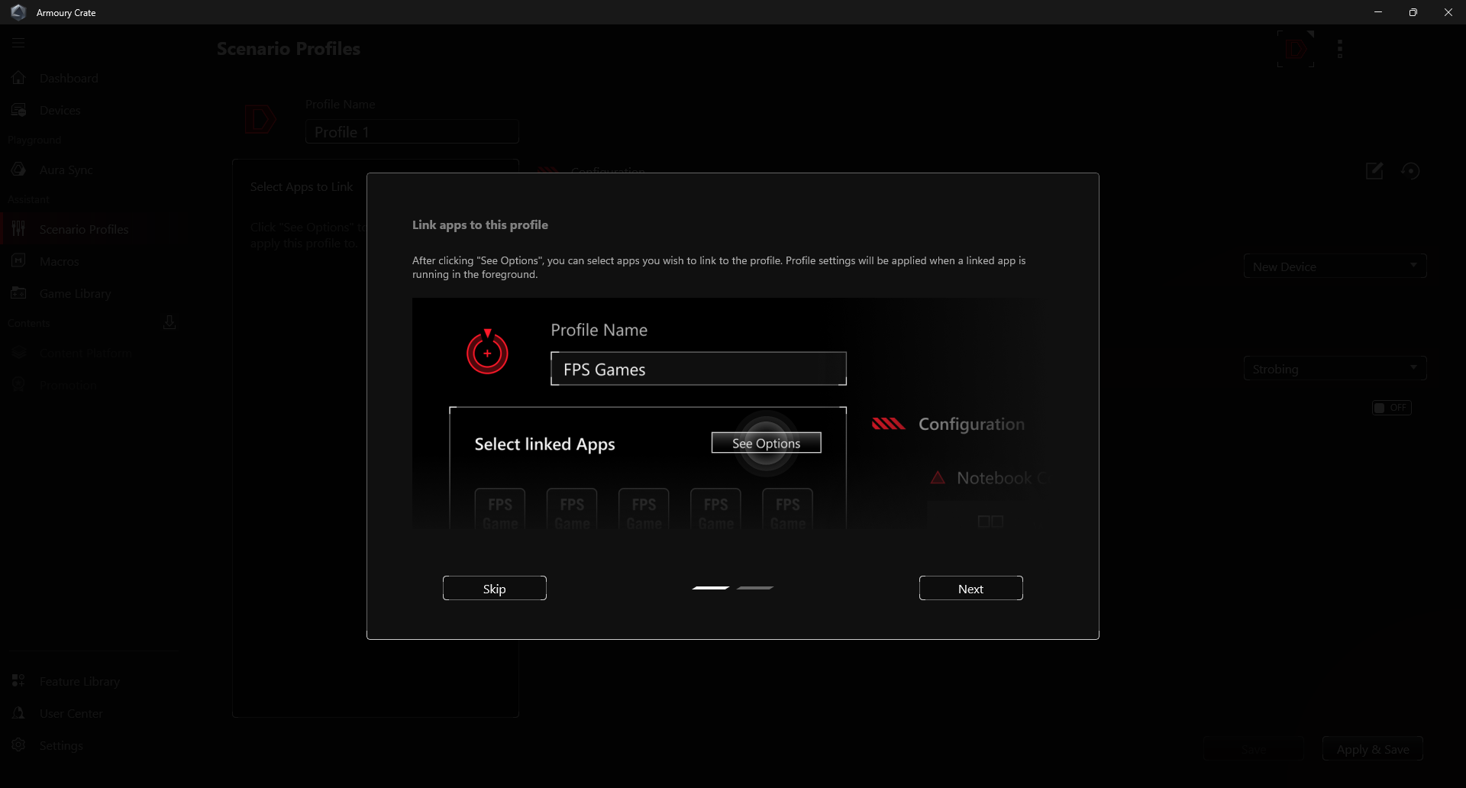
Task: Open the hamburger menu icon
Action: 18,44
